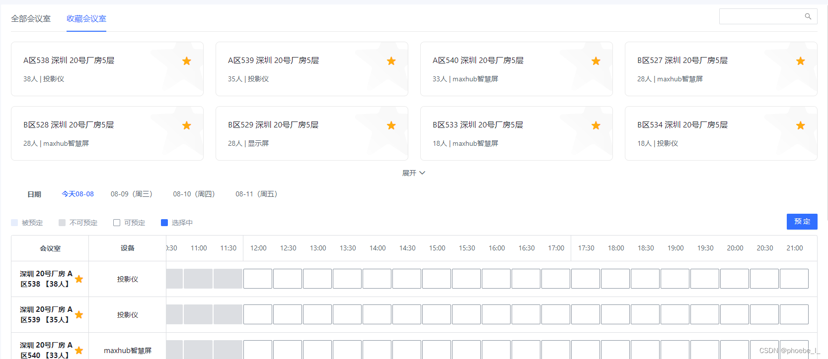Unfavorite room A区539 card star
Viewport: 828px width, 359px height.
tap(391, 61)
